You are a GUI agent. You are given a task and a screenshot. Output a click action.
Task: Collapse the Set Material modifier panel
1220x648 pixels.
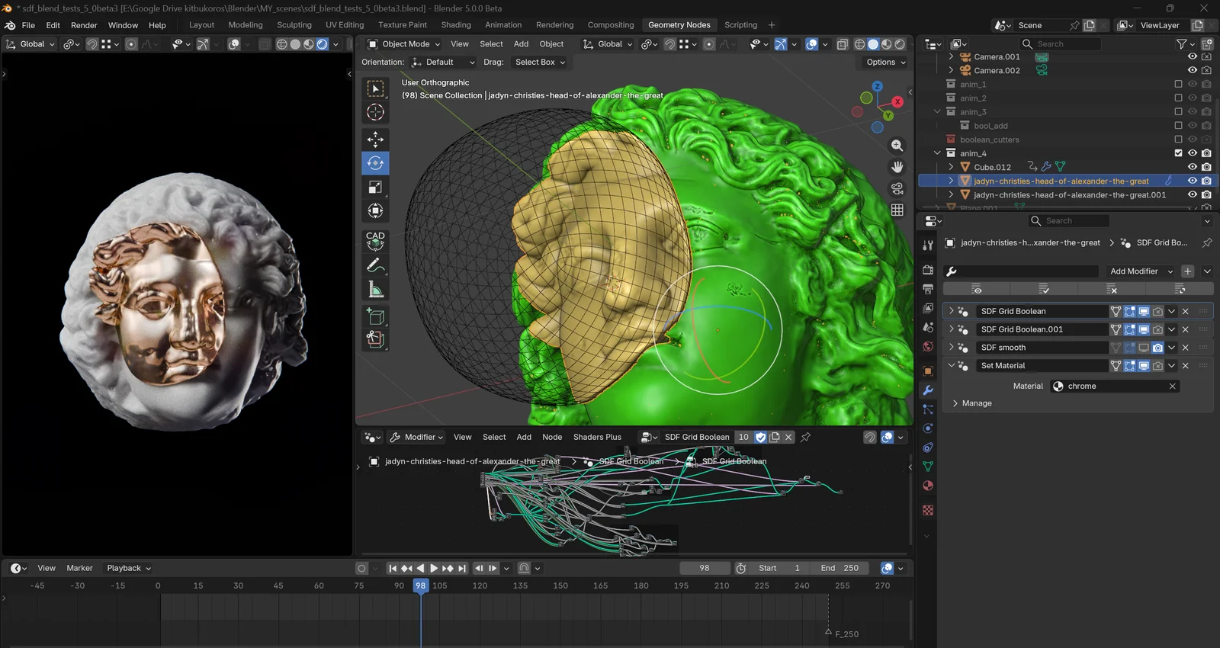coord(951,366)
